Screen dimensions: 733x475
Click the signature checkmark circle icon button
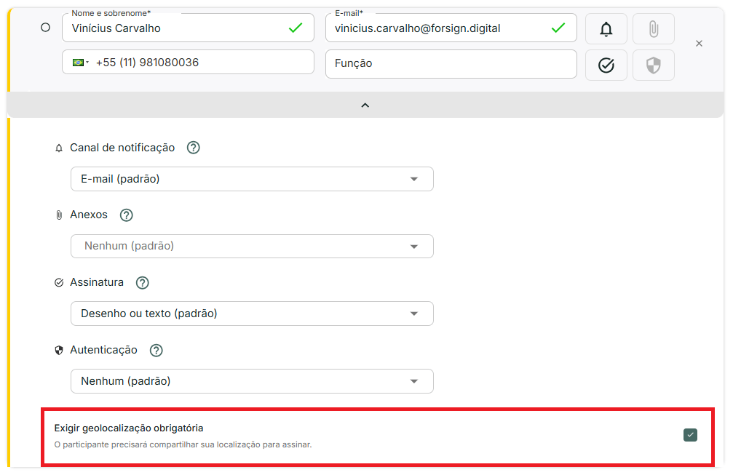(x=606, y=65)
